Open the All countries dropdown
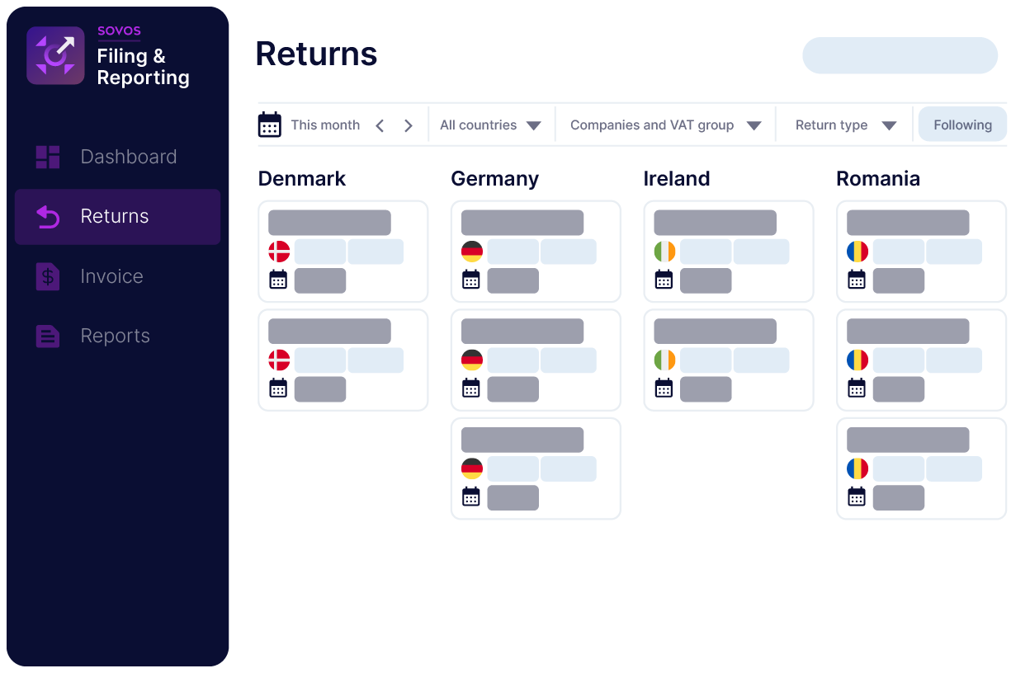This screenshot has width=1030, height=673. pos(490,125)
